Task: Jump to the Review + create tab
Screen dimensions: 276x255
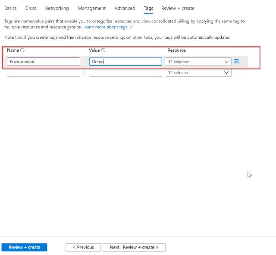Action: point(178,8)
